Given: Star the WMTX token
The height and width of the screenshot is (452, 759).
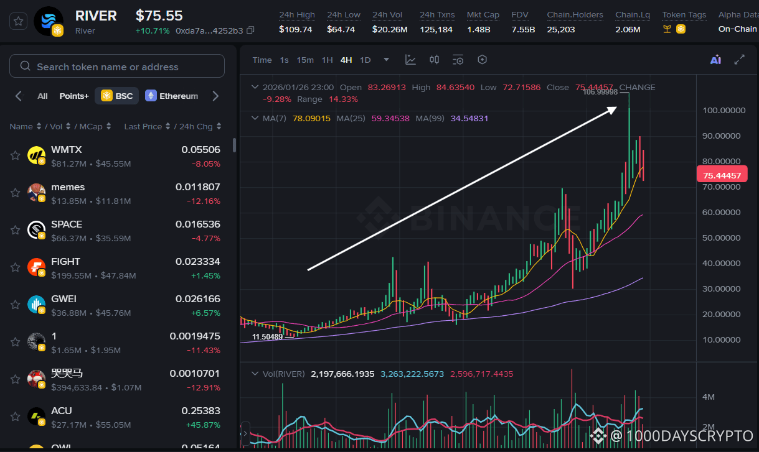Looking at the screenshot, I should [x=15, y=155].
